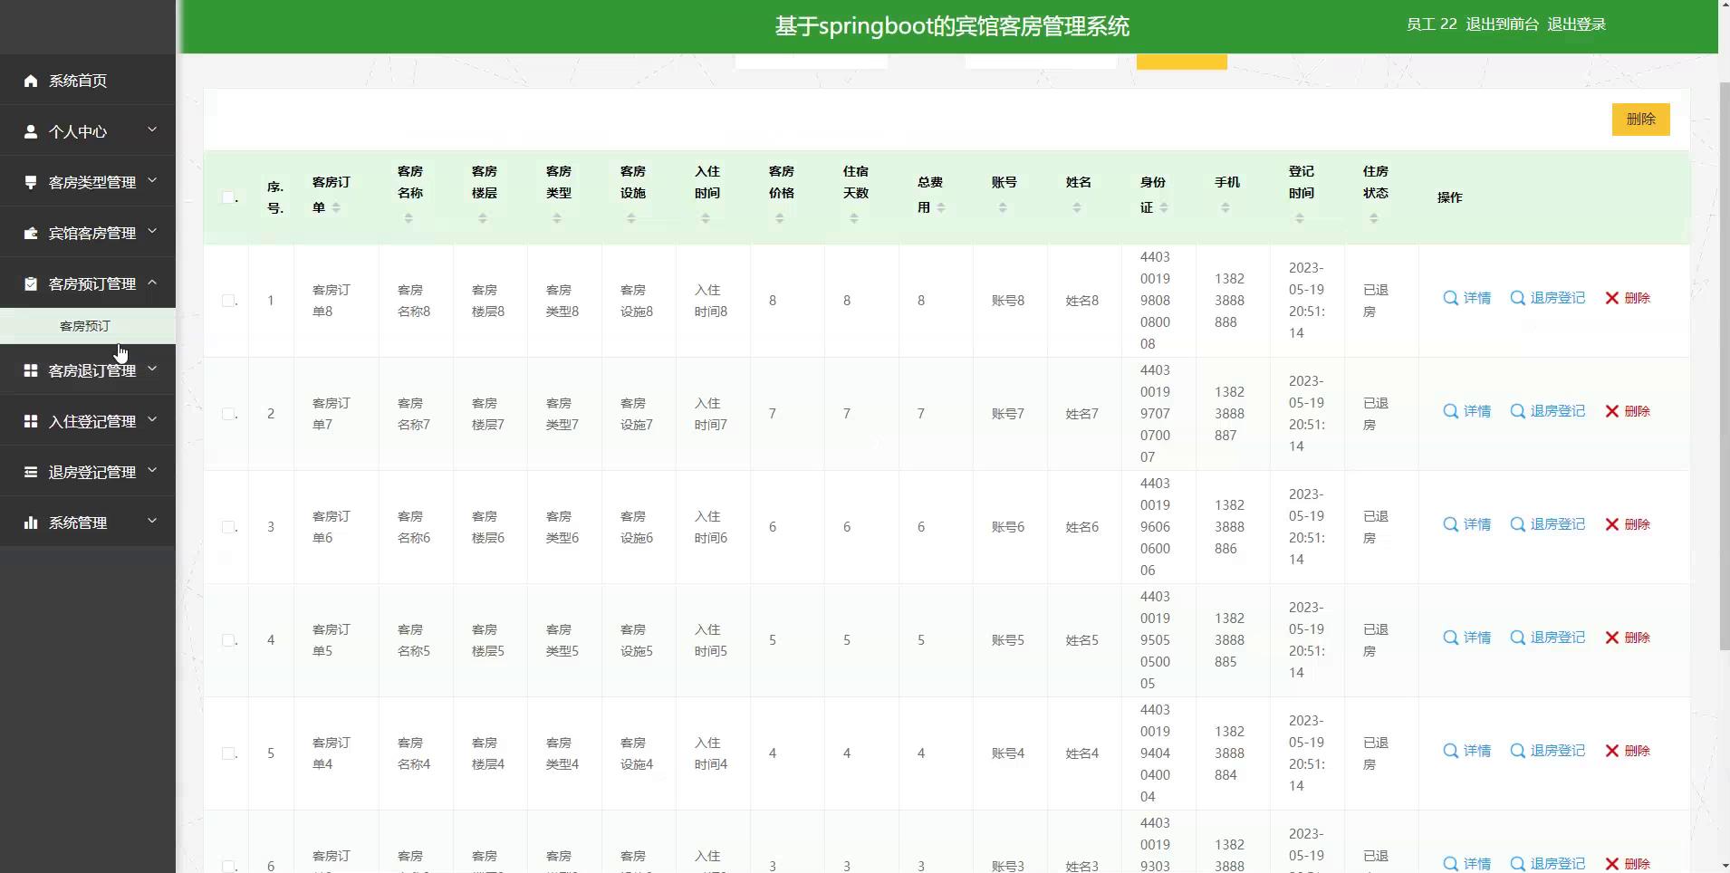Expand 系统管理 menu chevron
Screen dimensions: 1730x873
(x=152, y=522)
